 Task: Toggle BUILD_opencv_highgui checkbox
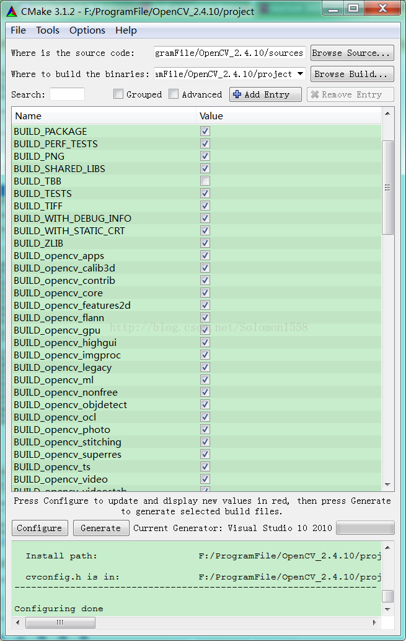click(205, 343)
